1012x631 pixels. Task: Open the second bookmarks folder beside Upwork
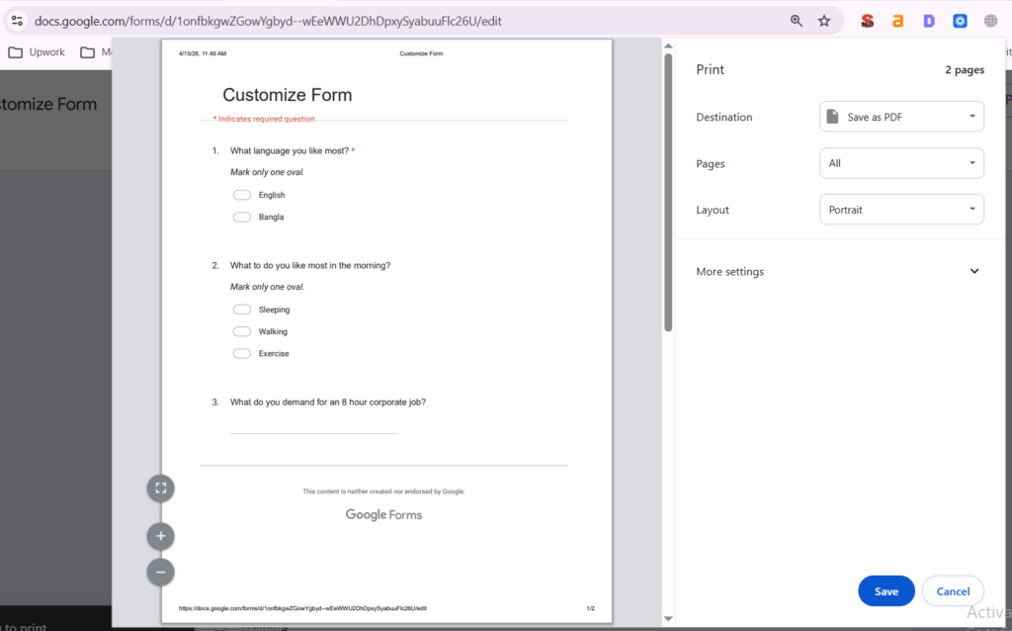coord(96,52)
